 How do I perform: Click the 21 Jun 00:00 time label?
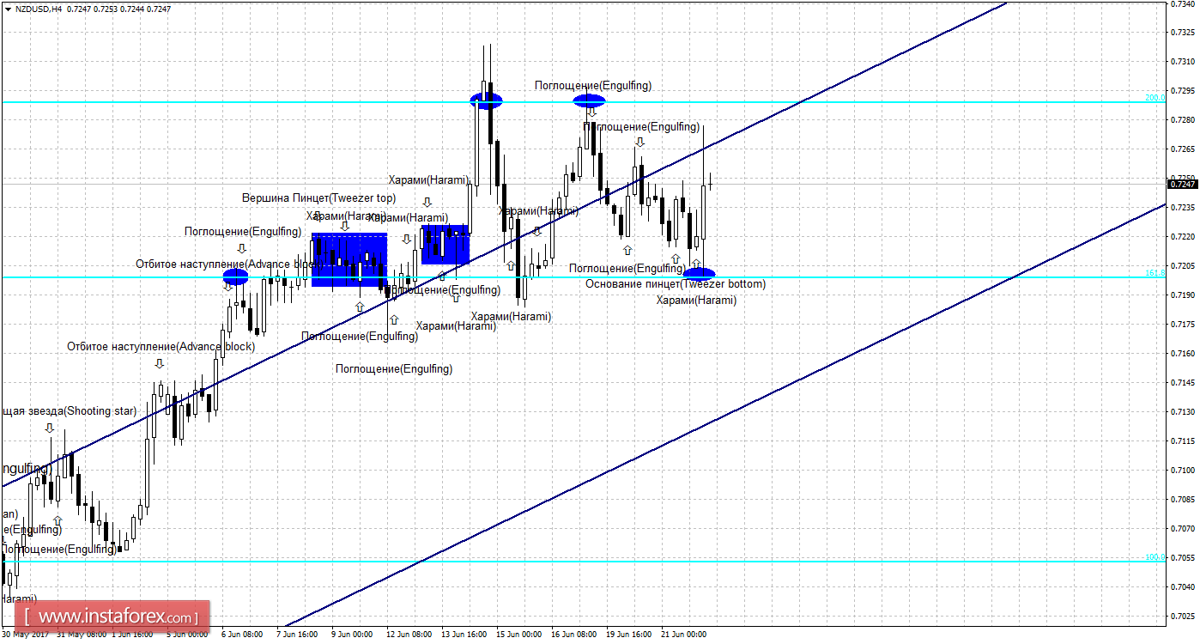(x=684, y=635)
